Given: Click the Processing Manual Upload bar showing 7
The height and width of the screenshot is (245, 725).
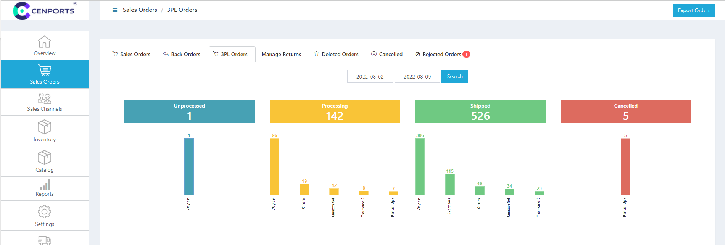Looking at the screenshot, I should 393,193.
